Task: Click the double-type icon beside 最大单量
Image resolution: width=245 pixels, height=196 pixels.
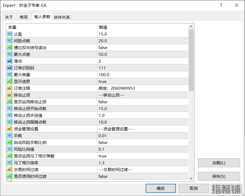Action: (x=9, y=75)
